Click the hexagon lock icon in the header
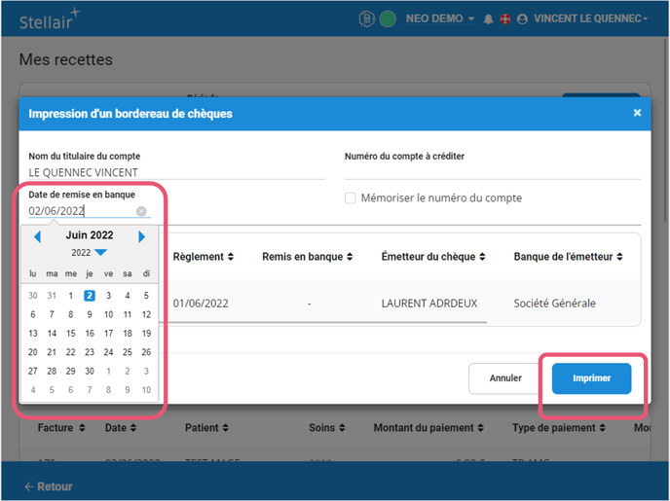Screen dimensions: 670x501 click(369, 18)
